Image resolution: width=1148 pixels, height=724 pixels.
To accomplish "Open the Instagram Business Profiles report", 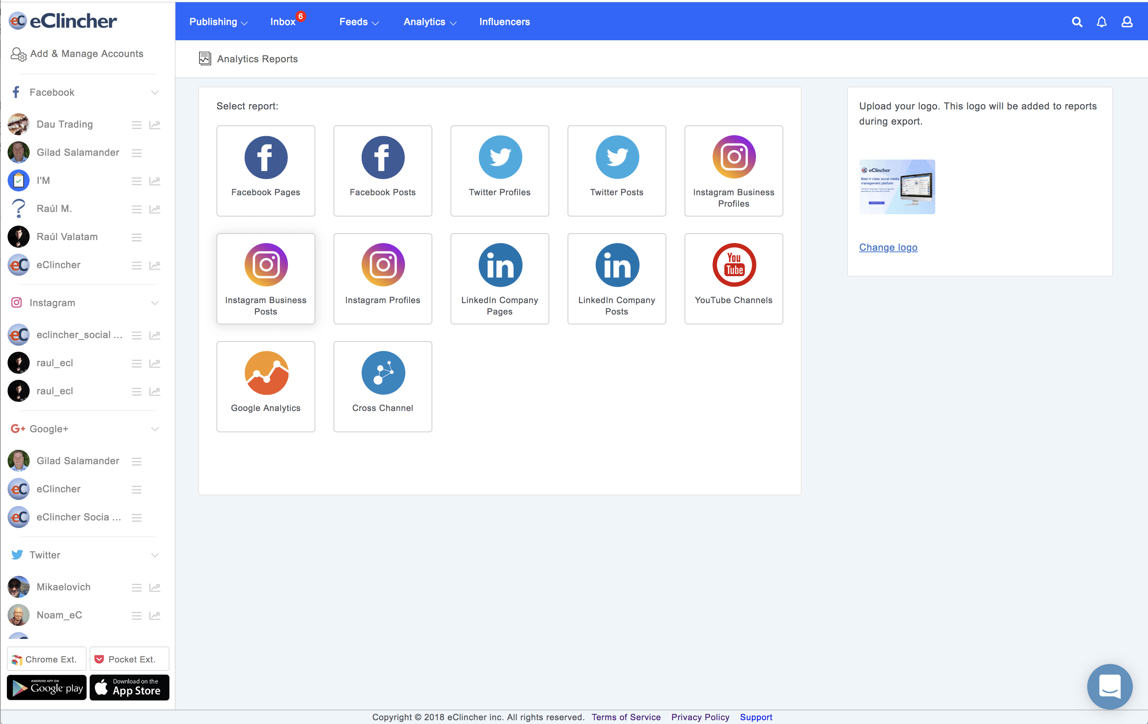I will pyautogui.click(x=734, y=171).
